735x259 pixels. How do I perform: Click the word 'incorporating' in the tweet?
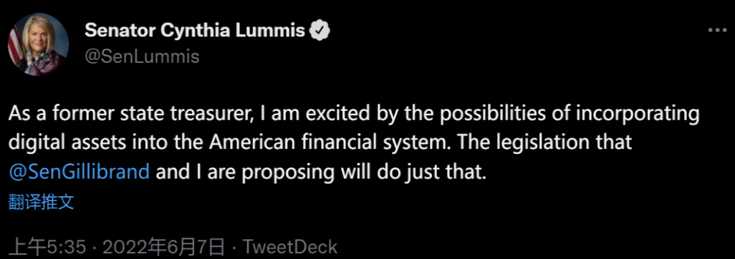tap(640, 115)
